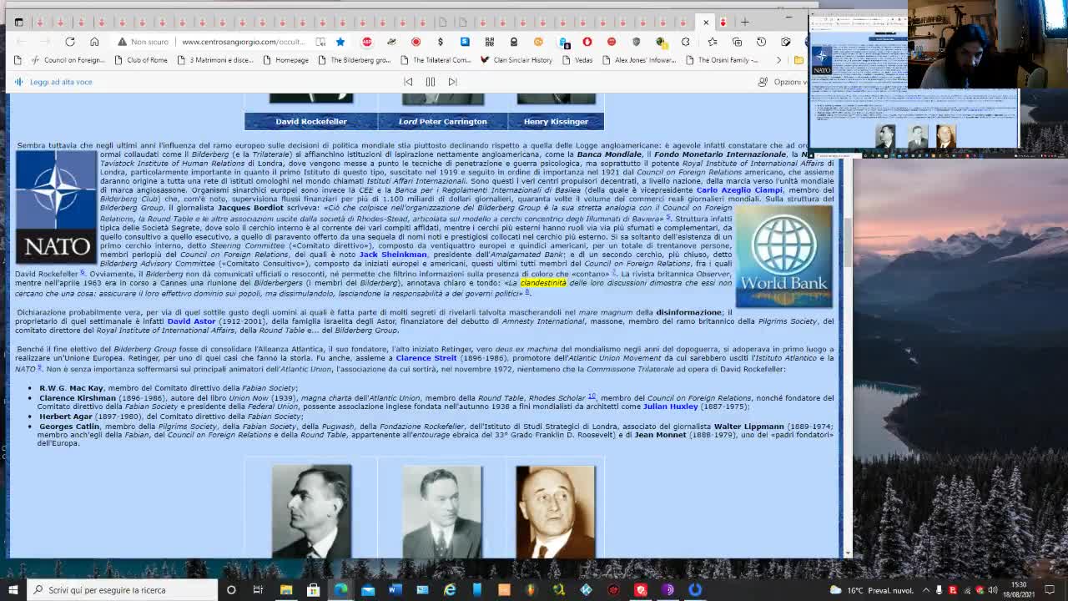The width and height of the screenshot is (1068, 601).
Task: Click the 'Henry Kissinger' caption
Action: click(556, 122)
